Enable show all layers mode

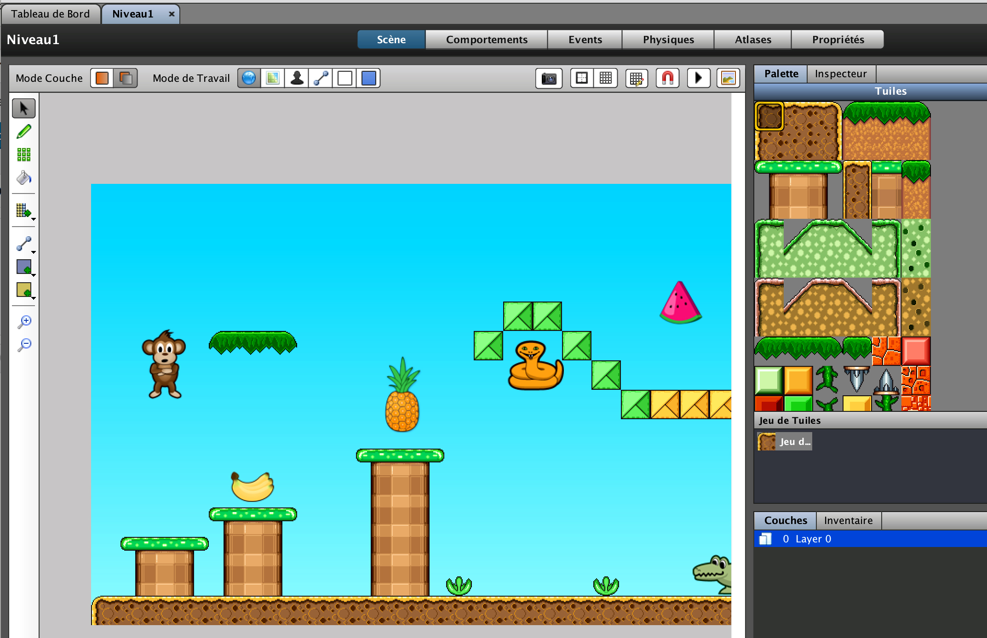pos(126,78)
